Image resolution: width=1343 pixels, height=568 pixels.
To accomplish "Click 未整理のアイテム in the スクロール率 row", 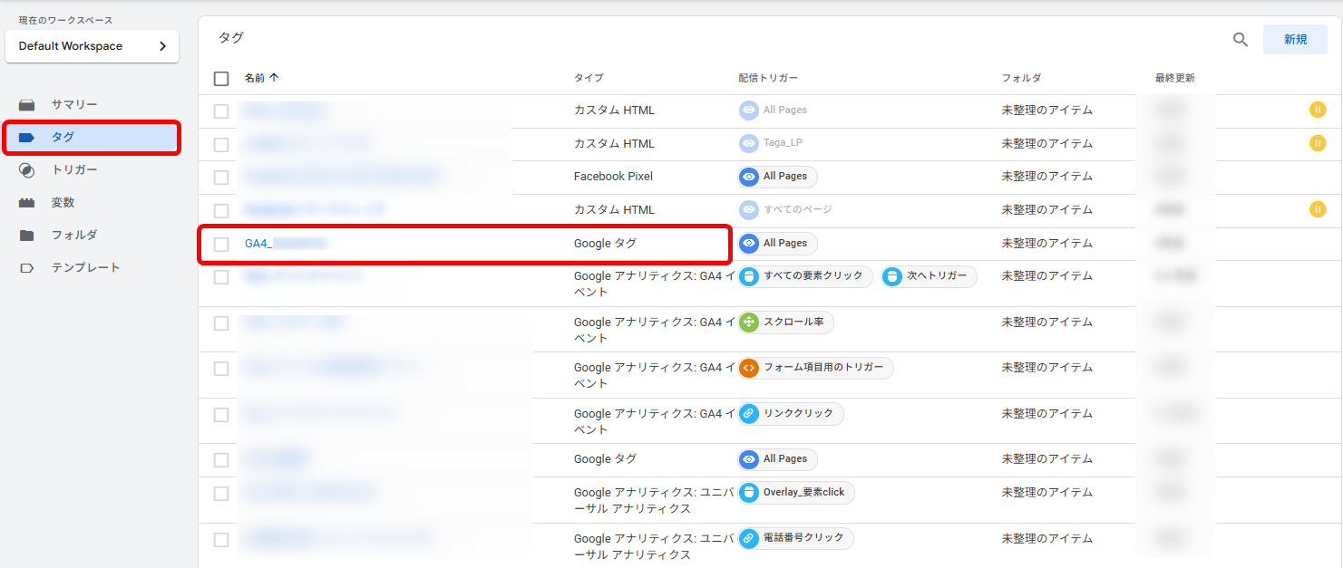I will point(1047,323).
